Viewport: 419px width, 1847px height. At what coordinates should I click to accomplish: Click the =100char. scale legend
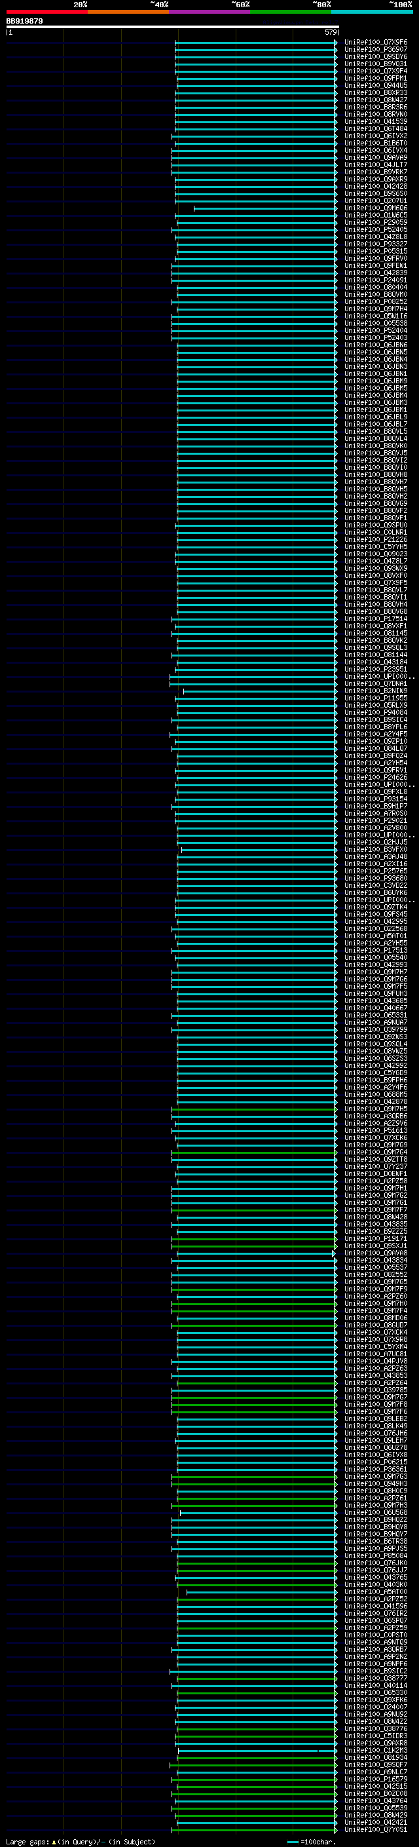point(312,1841)
